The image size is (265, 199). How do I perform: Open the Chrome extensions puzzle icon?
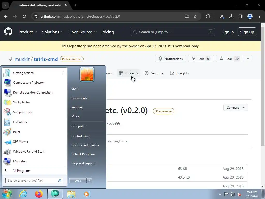[208, 16]
